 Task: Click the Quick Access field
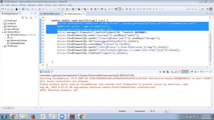pos(192,9)
